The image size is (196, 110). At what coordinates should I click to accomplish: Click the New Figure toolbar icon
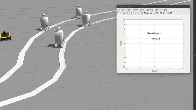click(x=118, y=13)
